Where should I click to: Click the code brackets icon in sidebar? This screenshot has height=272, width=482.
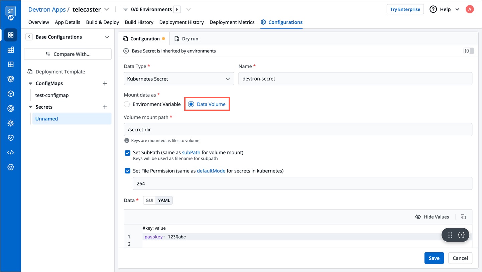click(11, 153)
